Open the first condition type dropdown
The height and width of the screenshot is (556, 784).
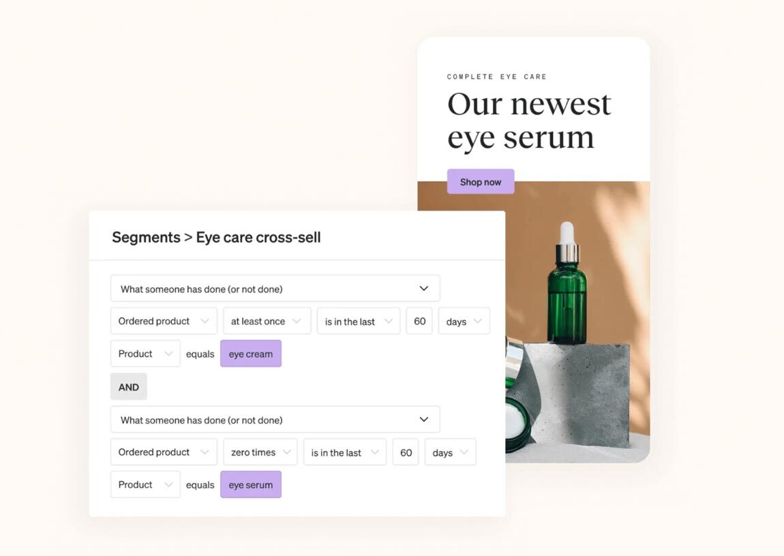click(275, 288)
